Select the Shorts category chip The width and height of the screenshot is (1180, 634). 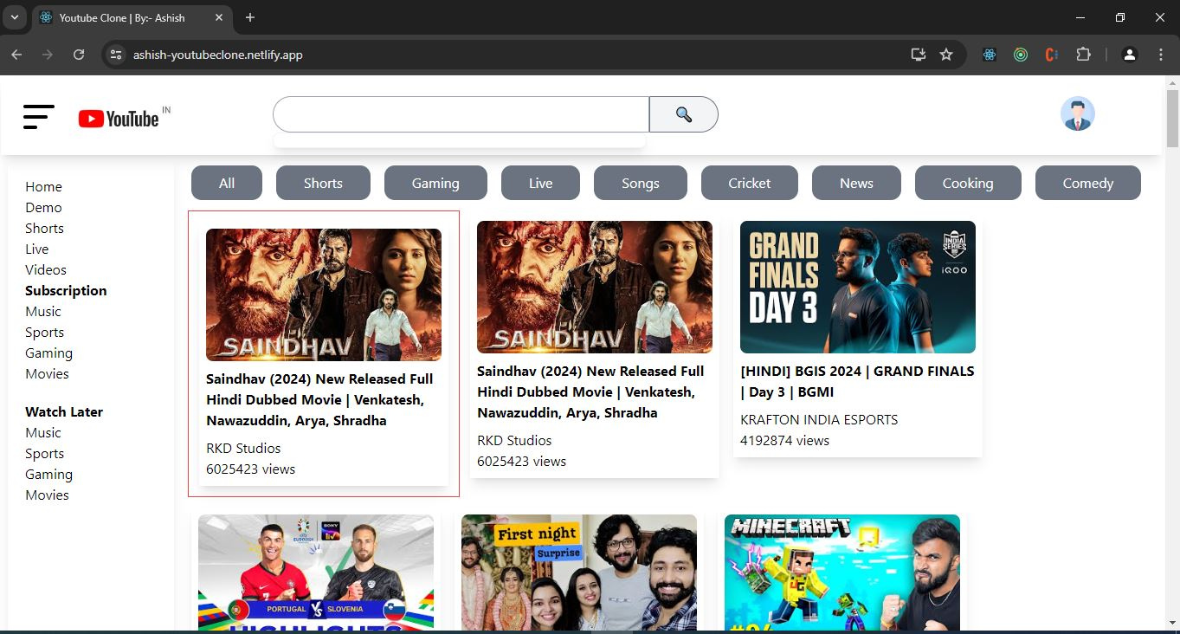(x=323, y=183)
